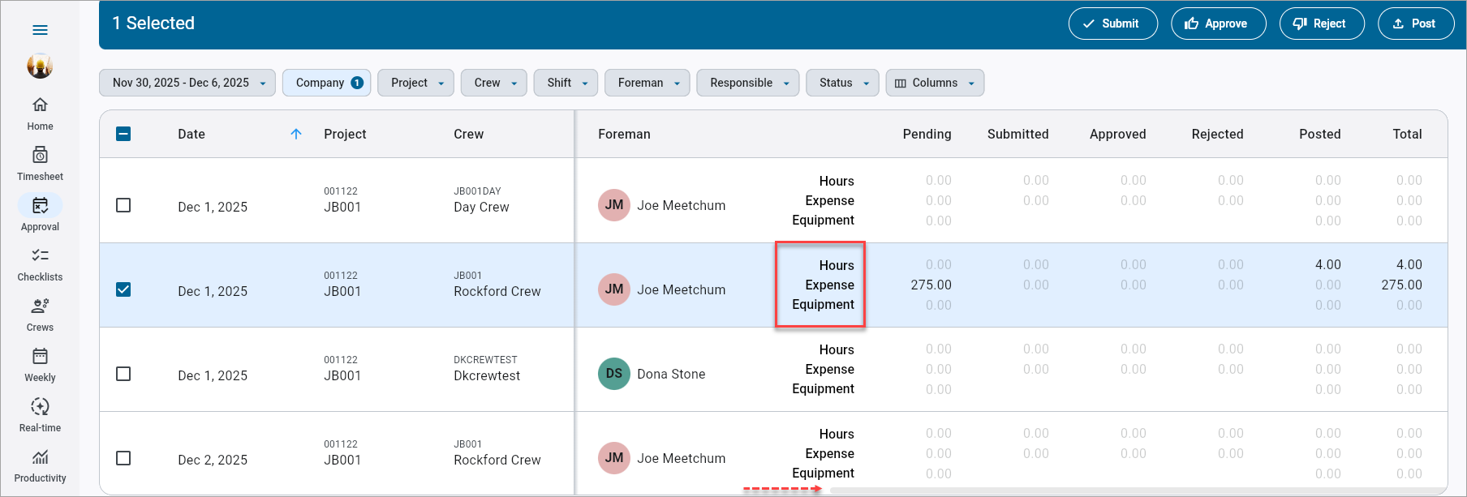Image resolution: width=1467 pixels, height=497 pixels.
Task: Open the hamburger menu icon
Action: pyautogui.click(x=40, y=30)
